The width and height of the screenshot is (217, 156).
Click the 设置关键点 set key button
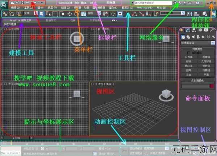136,153
